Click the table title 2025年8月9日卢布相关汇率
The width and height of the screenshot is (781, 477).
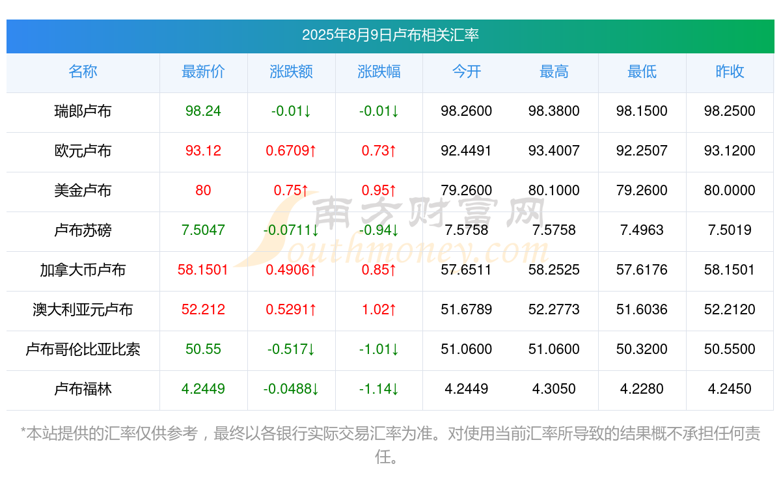click(x=390, y=35)
